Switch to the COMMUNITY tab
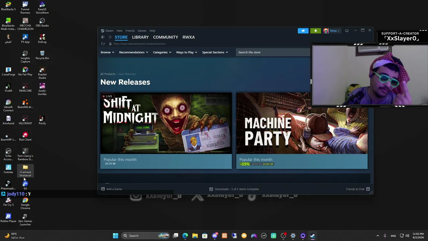This screenshot has width=428, height=241. [166, 37]
